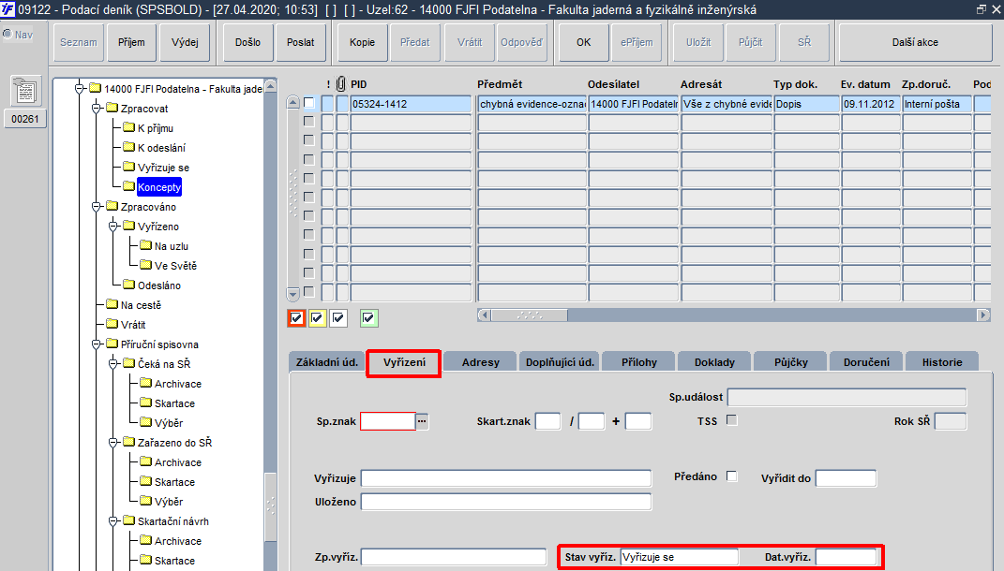
Task: Click the Uloženo input field
Action: coord(506,502)
